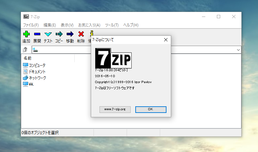The image size is (258, 152).
Task: Click the Move (移動) toolbar icon
Action: tap(70, 34)
